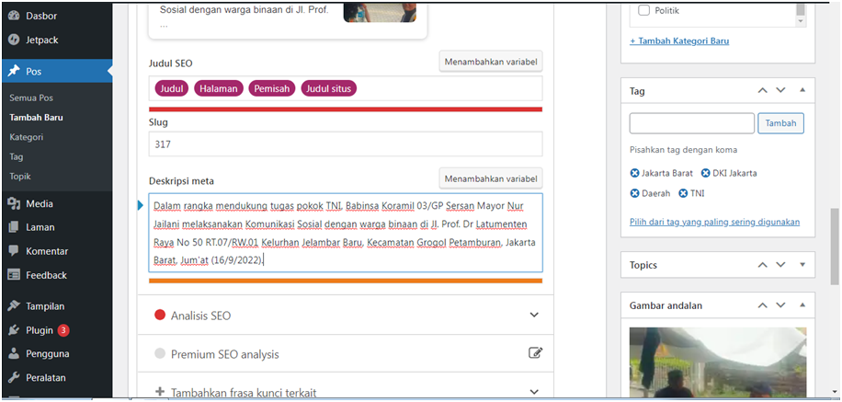Image resolution: width=842 pixels, height=402 pixels.
Task: Select the Pemisah variable pill
Action: (x=272, y=88)
